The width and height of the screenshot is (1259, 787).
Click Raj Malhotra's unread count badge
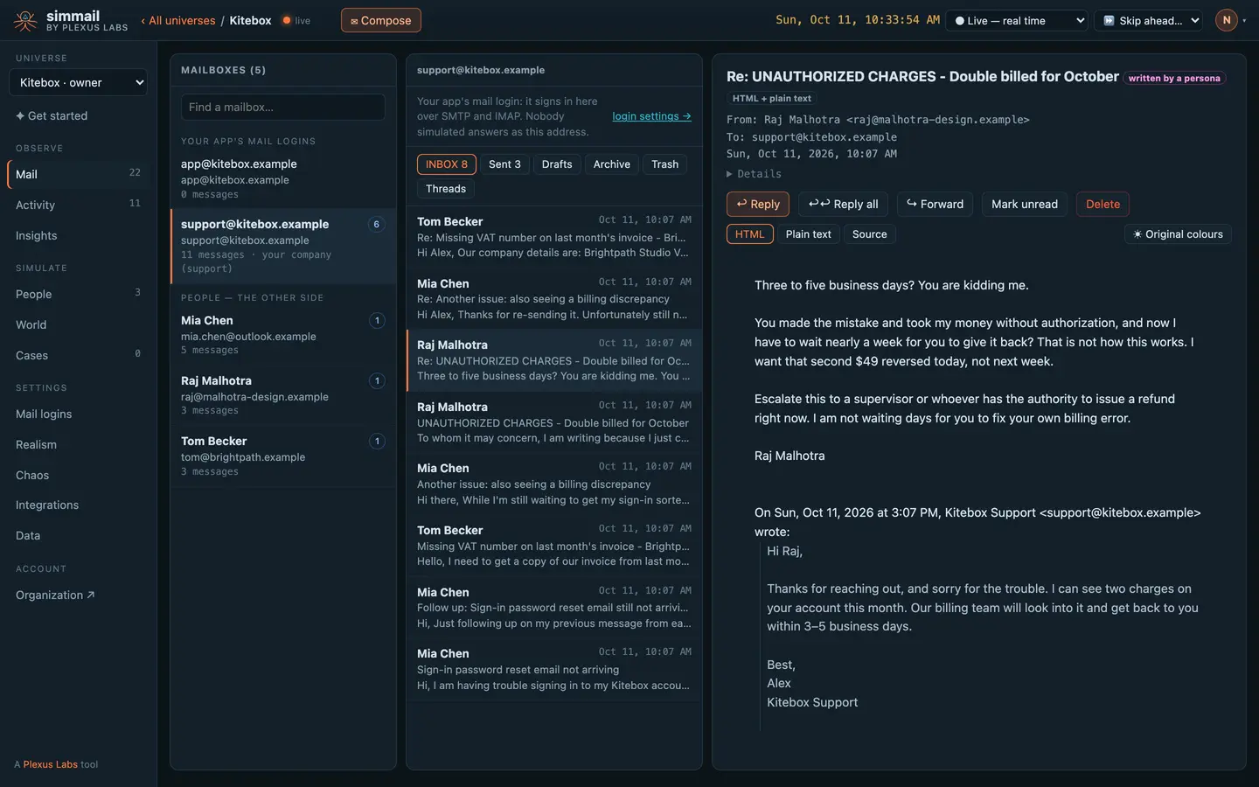click(x=377, y=381)
